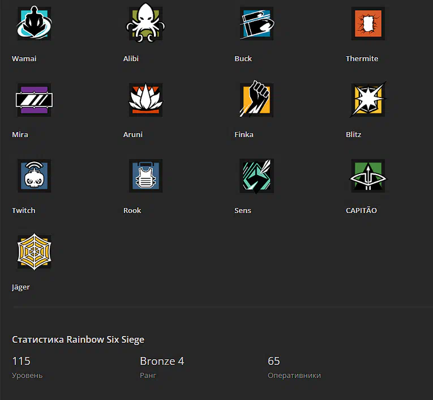Click the level value 115
433x400 pixels.
22,361
